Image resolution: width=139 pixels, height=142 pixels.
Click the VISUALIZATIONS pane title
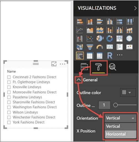97,8
